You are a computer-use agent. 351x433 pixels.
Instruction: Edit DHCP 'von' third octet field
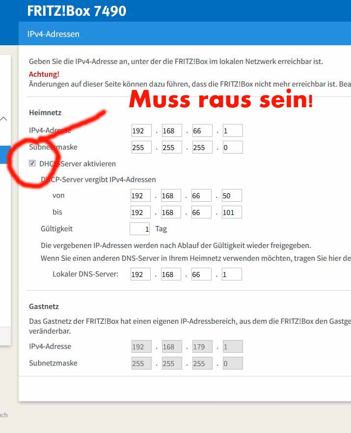point(201,195)
